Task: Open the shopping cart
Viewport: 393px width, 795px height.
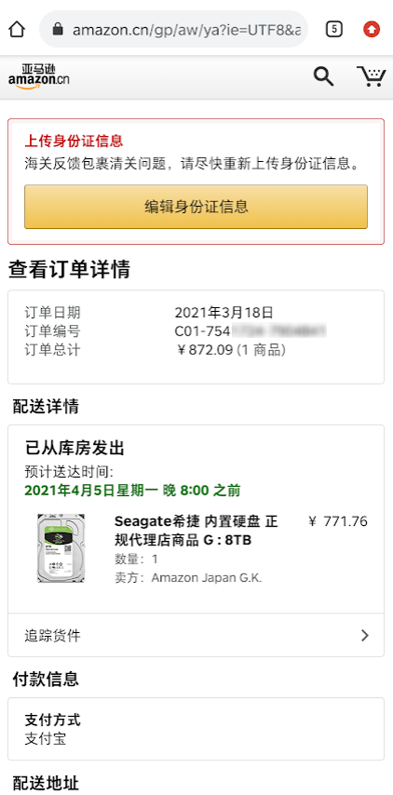Action: pos(372,76)
